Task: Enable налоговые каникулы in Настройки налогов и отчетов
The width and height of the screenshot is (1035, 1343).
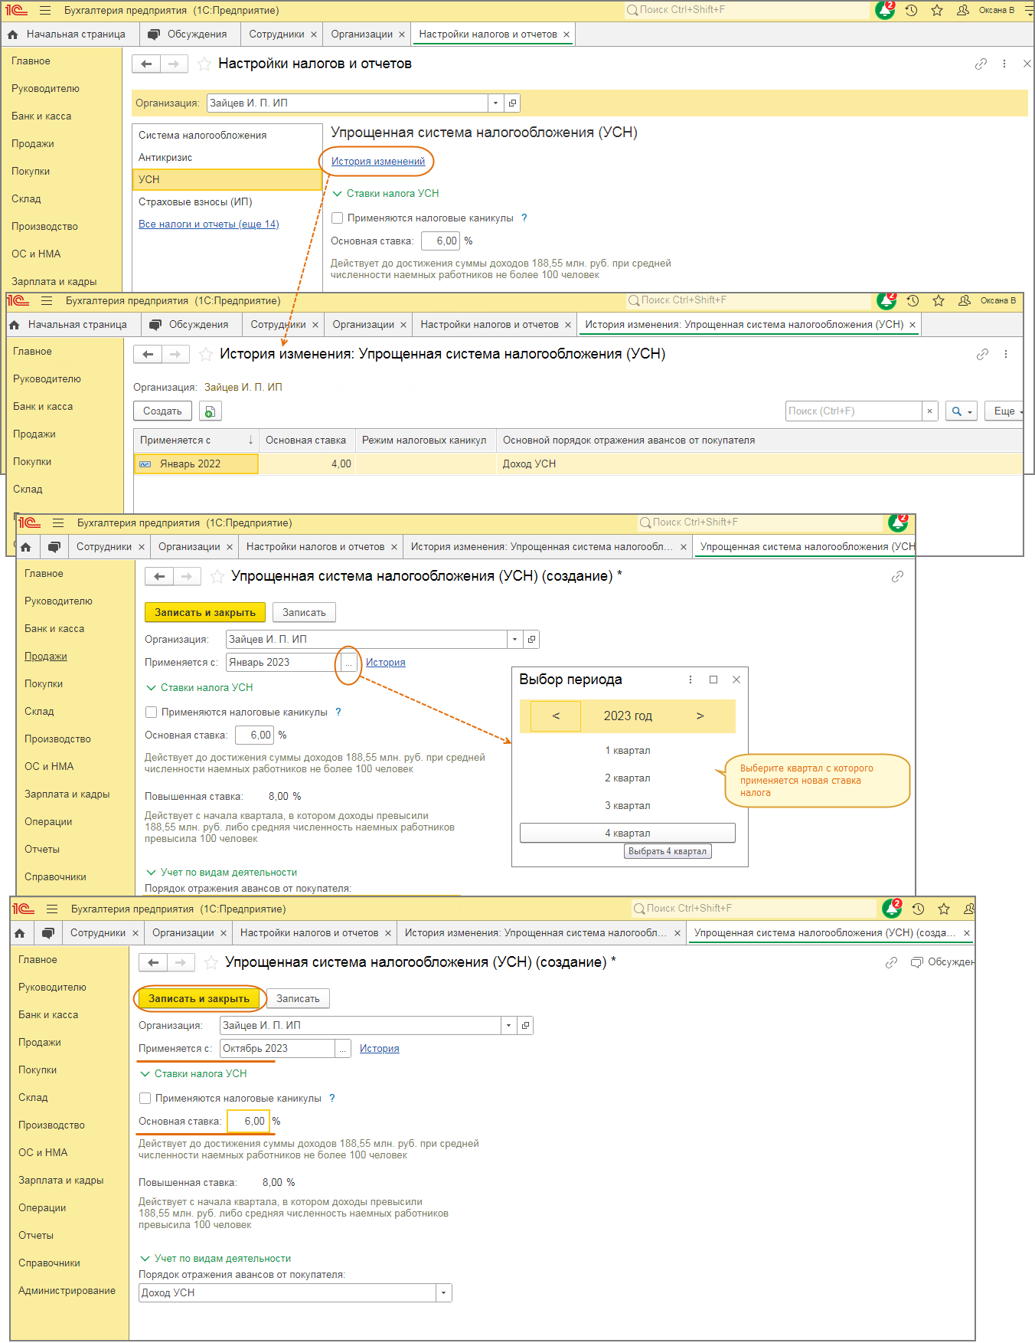Action: pyautogui.click(x=337, y=218)
